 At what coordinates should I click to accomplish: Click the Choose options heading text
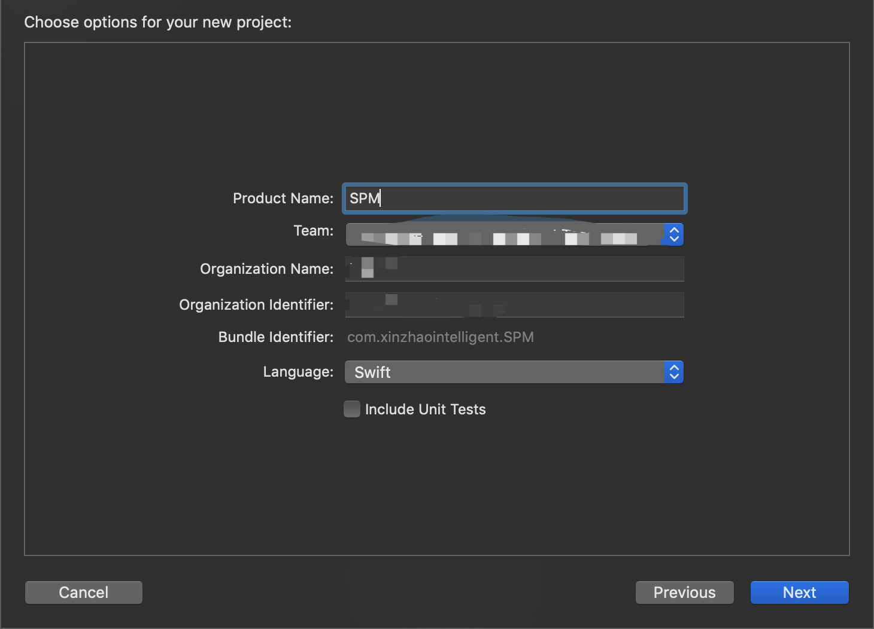coord(157,22)
